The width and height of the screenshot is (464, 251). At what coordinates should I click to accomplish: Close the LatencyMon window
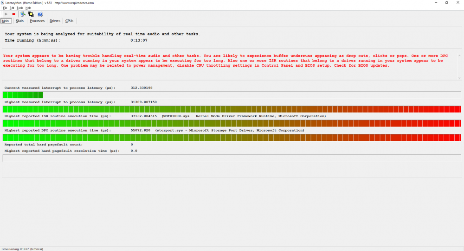coord(458,3)
